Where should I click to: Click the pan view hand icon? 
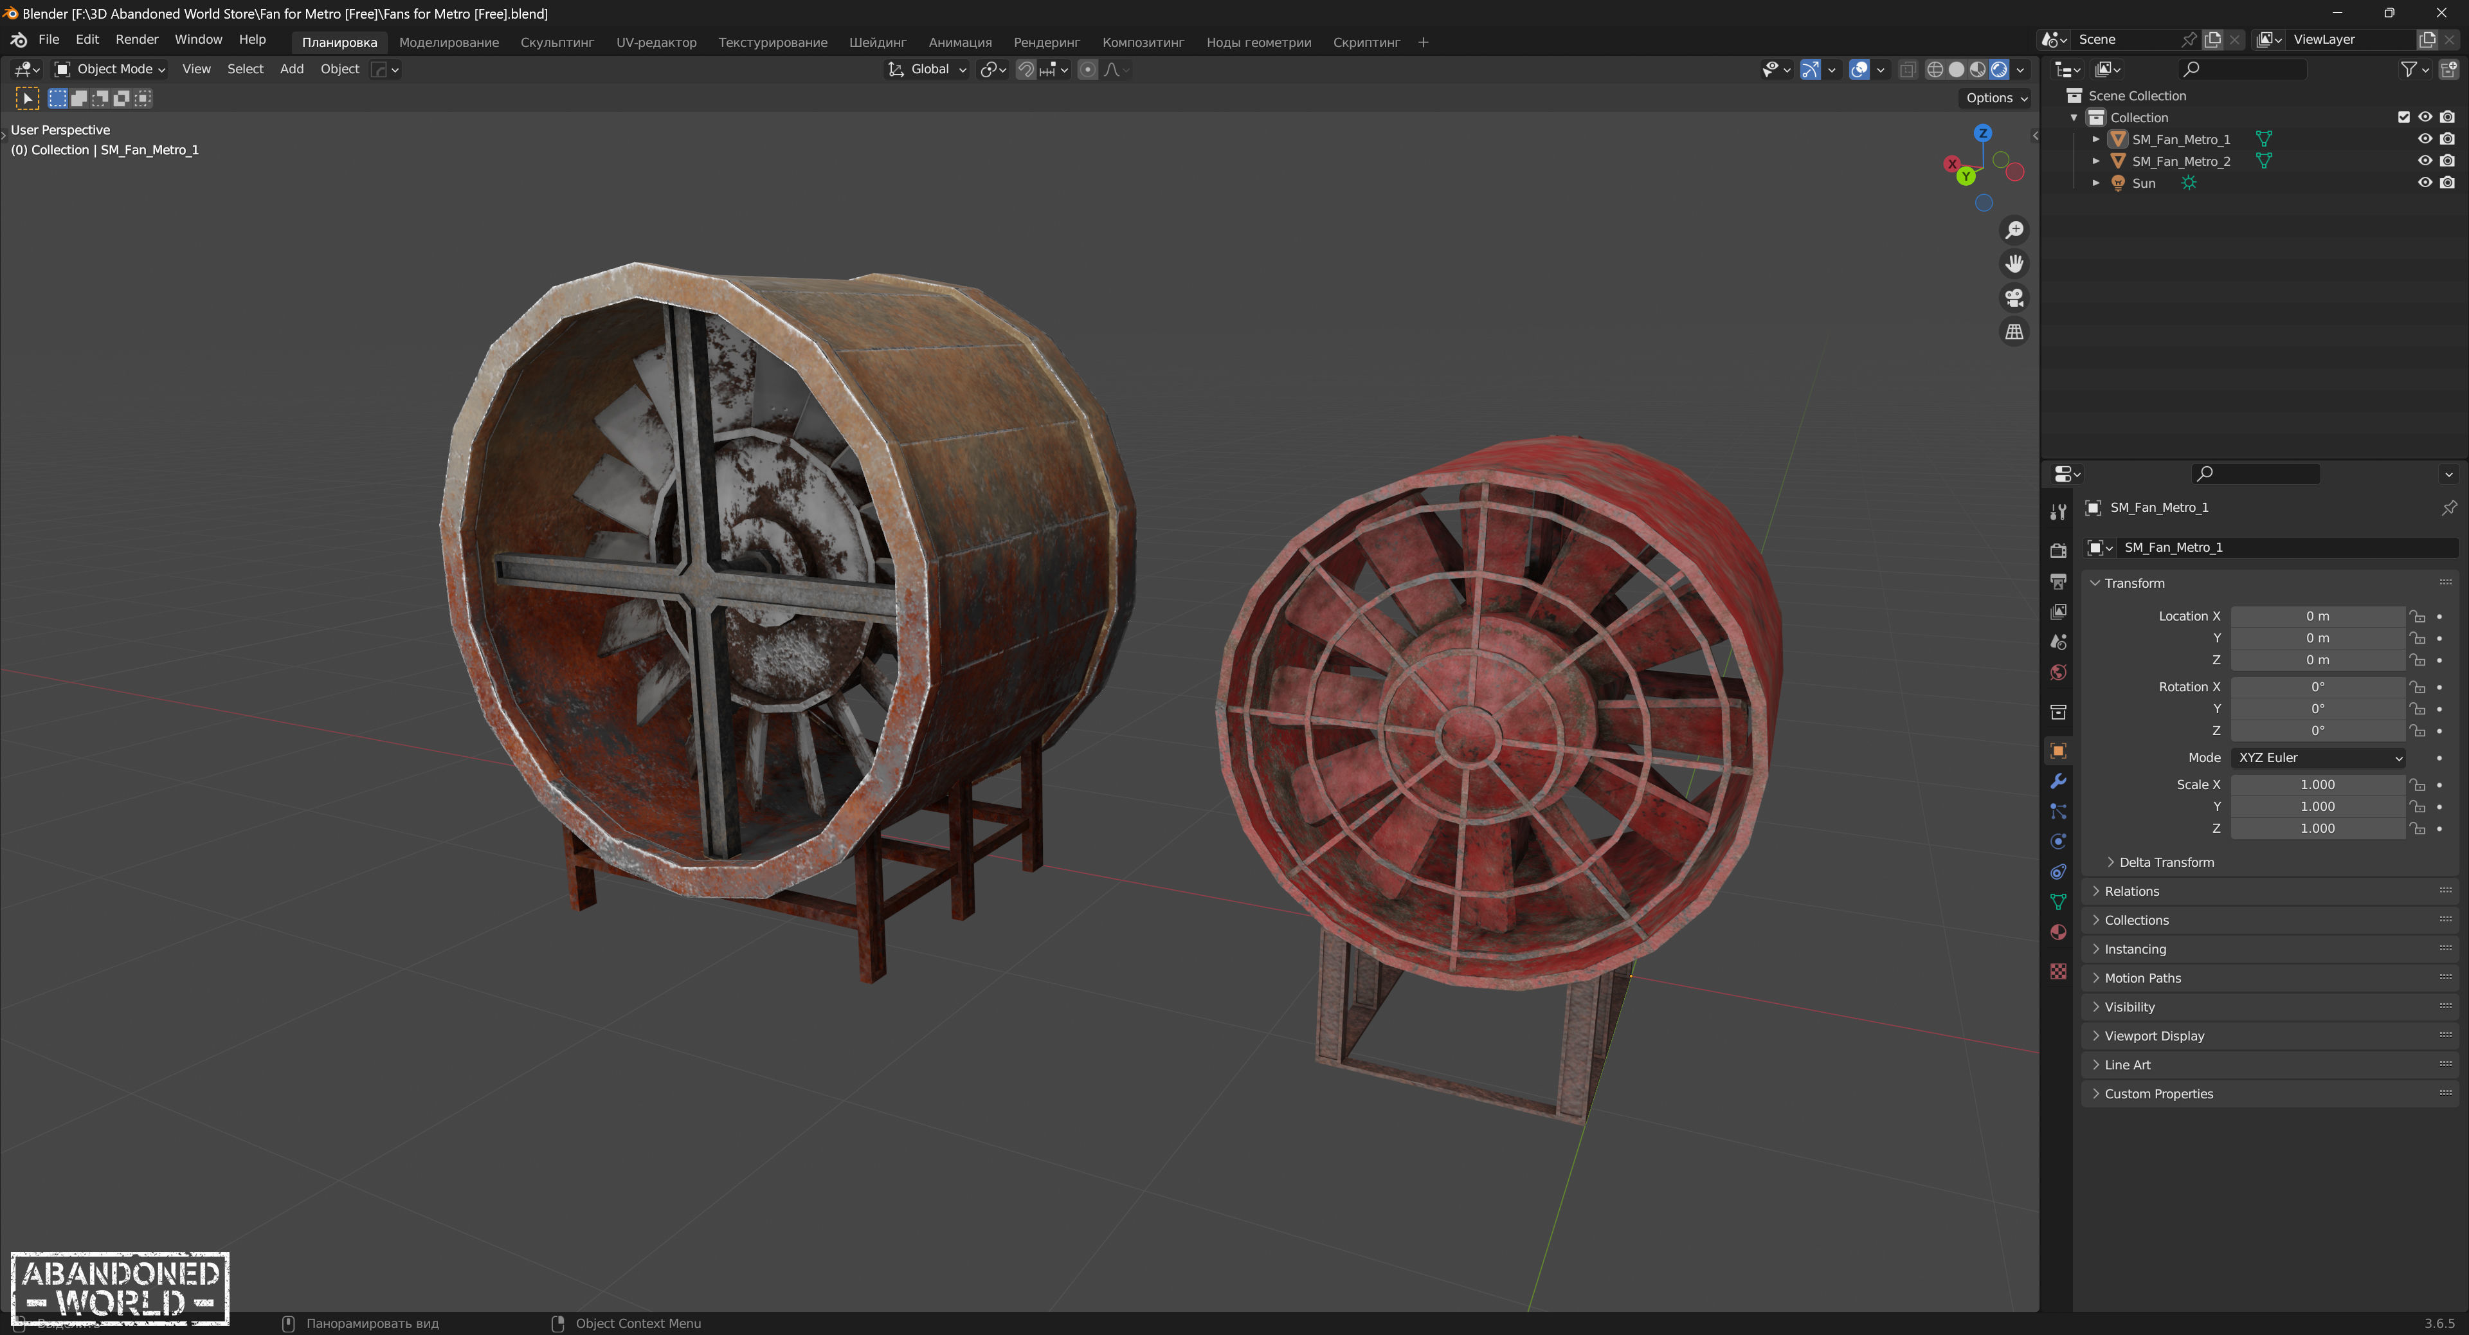point(2014,264)
